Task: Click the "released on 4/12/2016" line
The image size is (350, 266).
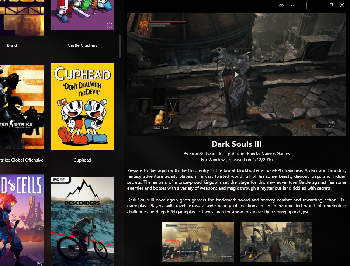Action: coord(237,160)
